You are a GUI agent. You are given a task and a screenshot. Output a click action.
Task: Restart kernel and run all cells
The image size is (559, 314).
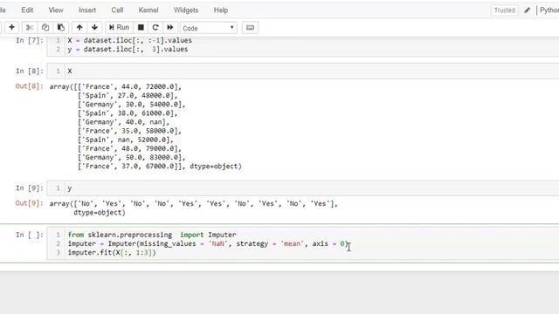pos(170,27)
